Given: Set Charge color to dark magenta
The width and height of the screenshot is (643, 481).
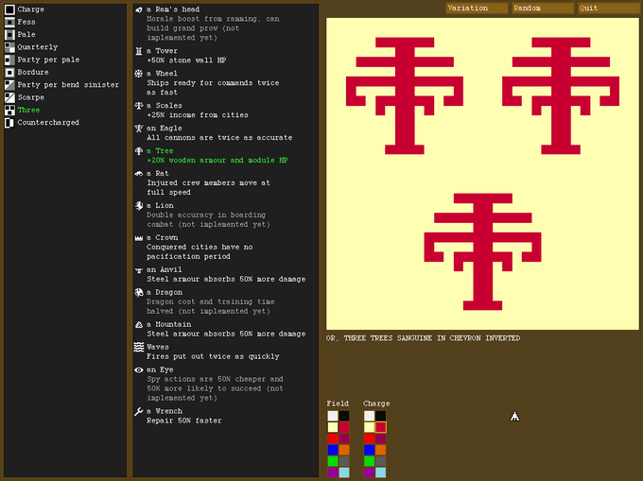Looking at the screenshot, I should coord(380,438).
